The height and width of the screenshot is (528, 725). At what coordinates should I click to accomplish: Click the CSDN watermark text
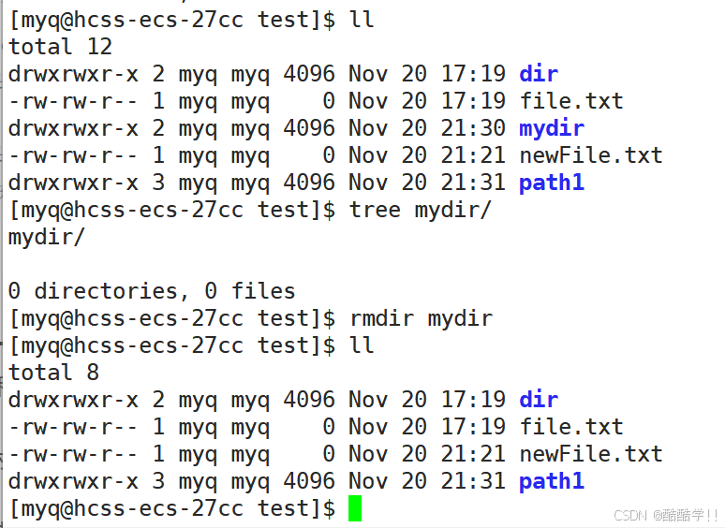point(665,515)
